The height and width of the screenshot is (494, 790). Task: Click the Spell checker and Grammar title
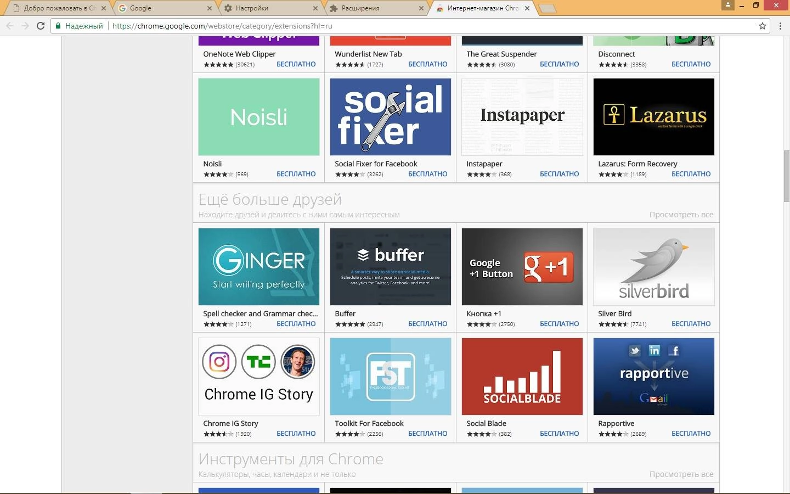[261, 313]
